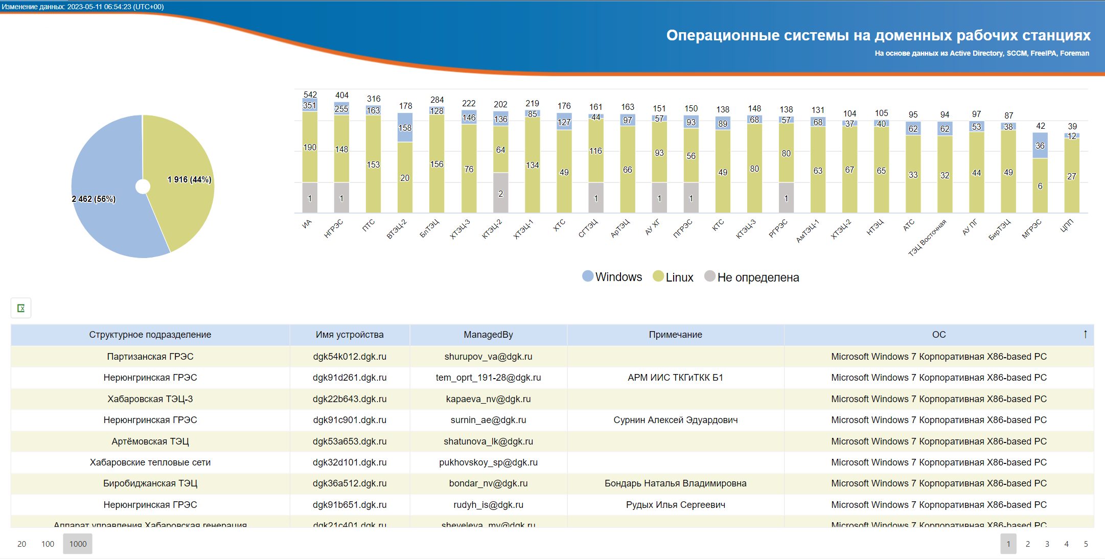This screenshot has height=559, width=1105.
Task: Click the Биробиджанская ТЭЦ cell
Action: coord(150,483)
